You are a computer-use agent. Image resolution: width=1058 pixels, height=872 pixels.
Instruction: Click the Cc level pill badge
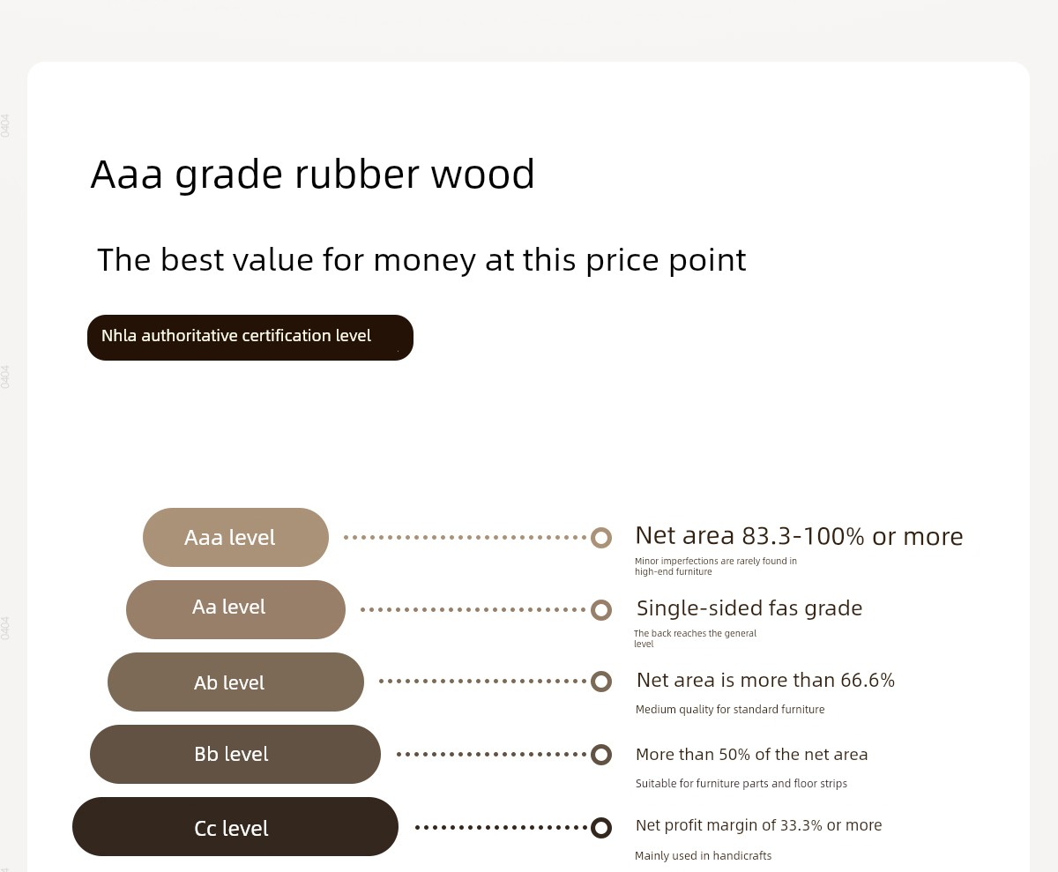[235, 826]
